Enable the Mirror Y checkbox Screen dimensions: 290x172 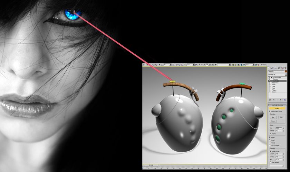point(270,140)
